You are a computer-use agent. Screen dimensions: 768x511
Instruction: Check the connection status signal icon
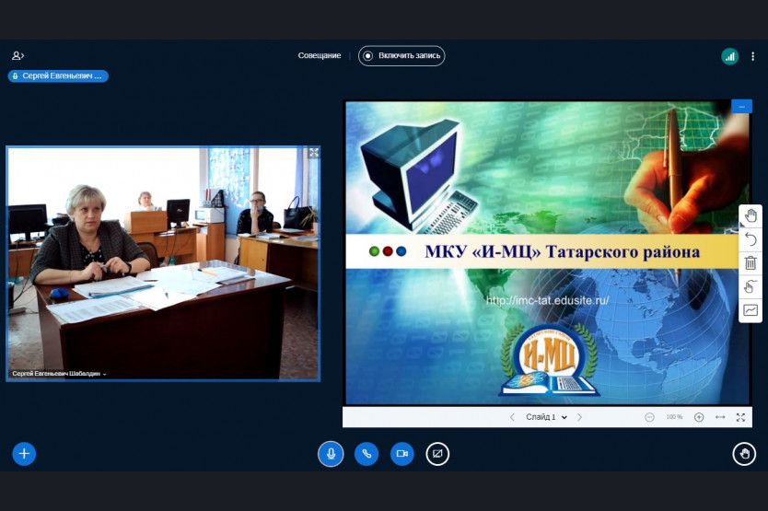[x=730, y=56]
